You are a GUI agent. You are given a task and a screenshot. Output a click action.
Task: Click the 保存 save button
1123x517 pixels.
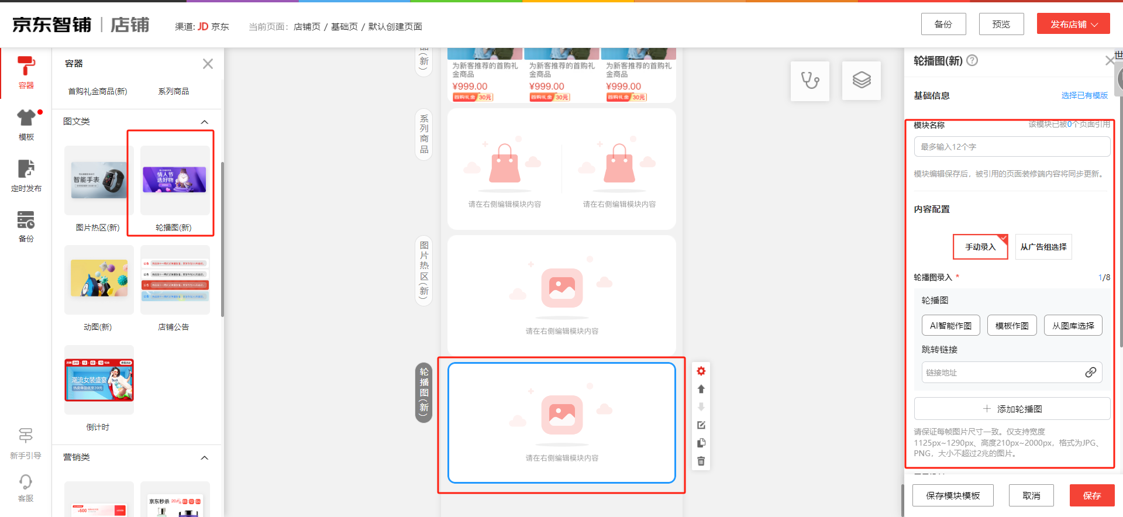(x=1091, y=495)
